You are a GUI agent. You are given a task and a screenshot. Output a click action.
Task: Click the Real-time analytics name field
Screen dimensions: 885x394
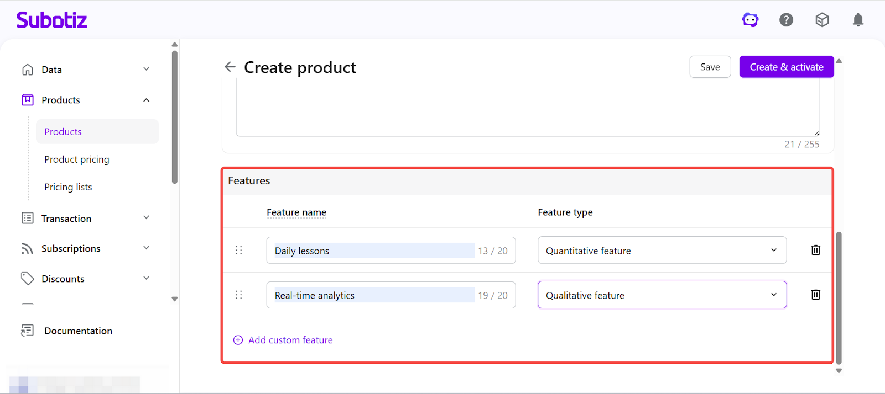(373, 295)
